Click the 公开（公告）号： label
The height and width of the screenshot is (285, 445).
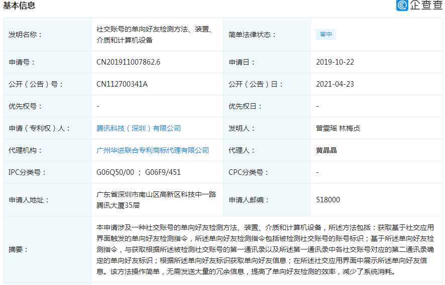(x=36, y=84)
